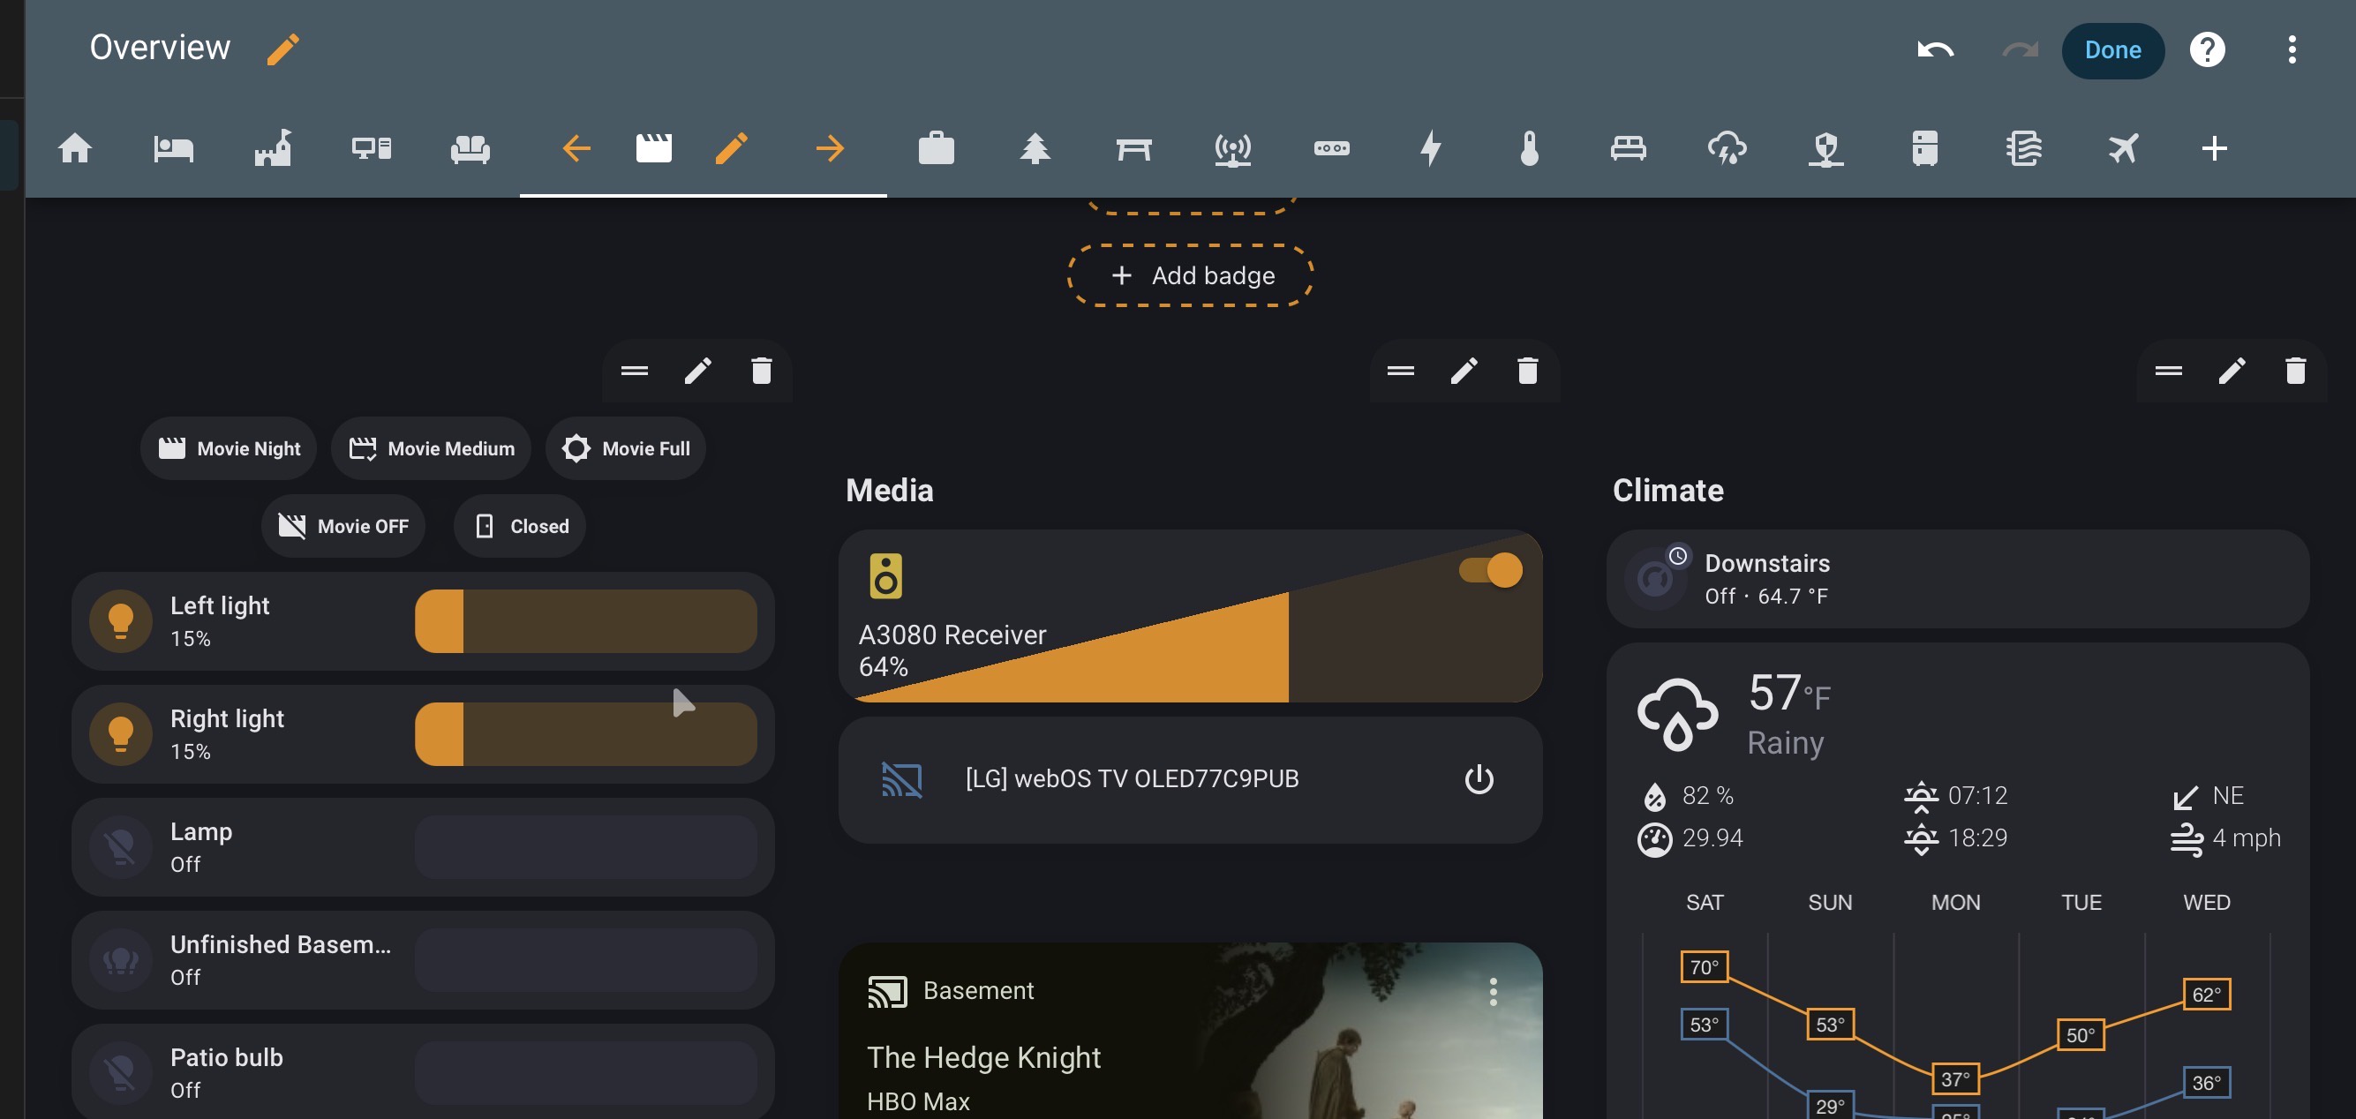
Task: Toggle the Left light bulb icon
Action: (121, 620)
